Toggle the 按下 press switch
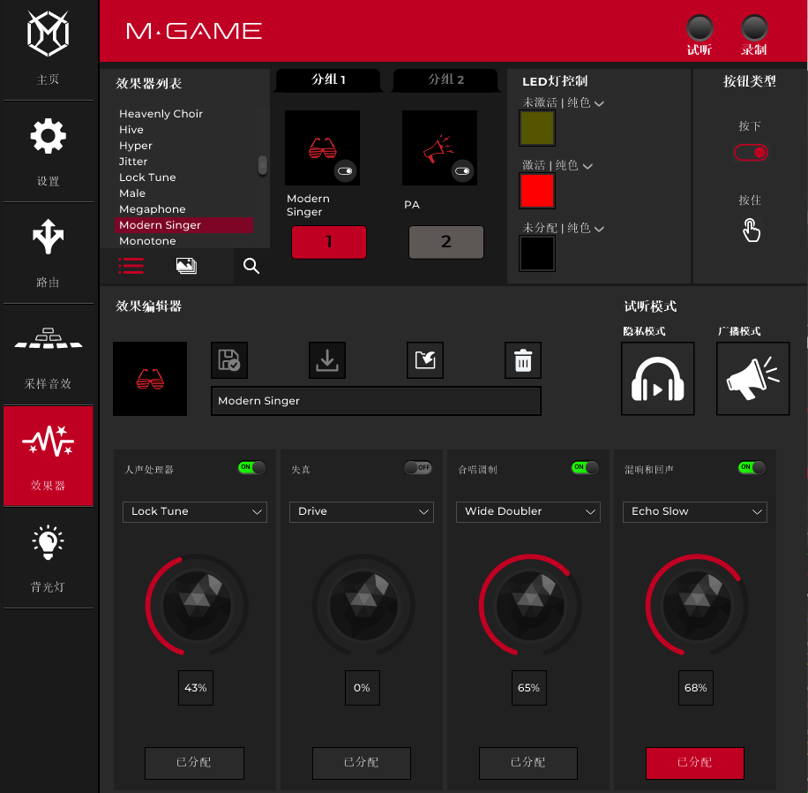Viewport: 808px width, 793px height. pos(751,153)
